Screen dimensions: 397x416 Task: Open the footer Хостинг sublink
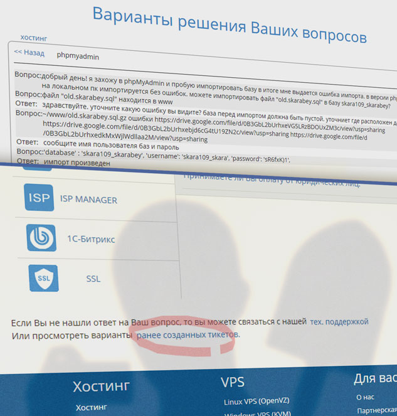pos(91,407)
